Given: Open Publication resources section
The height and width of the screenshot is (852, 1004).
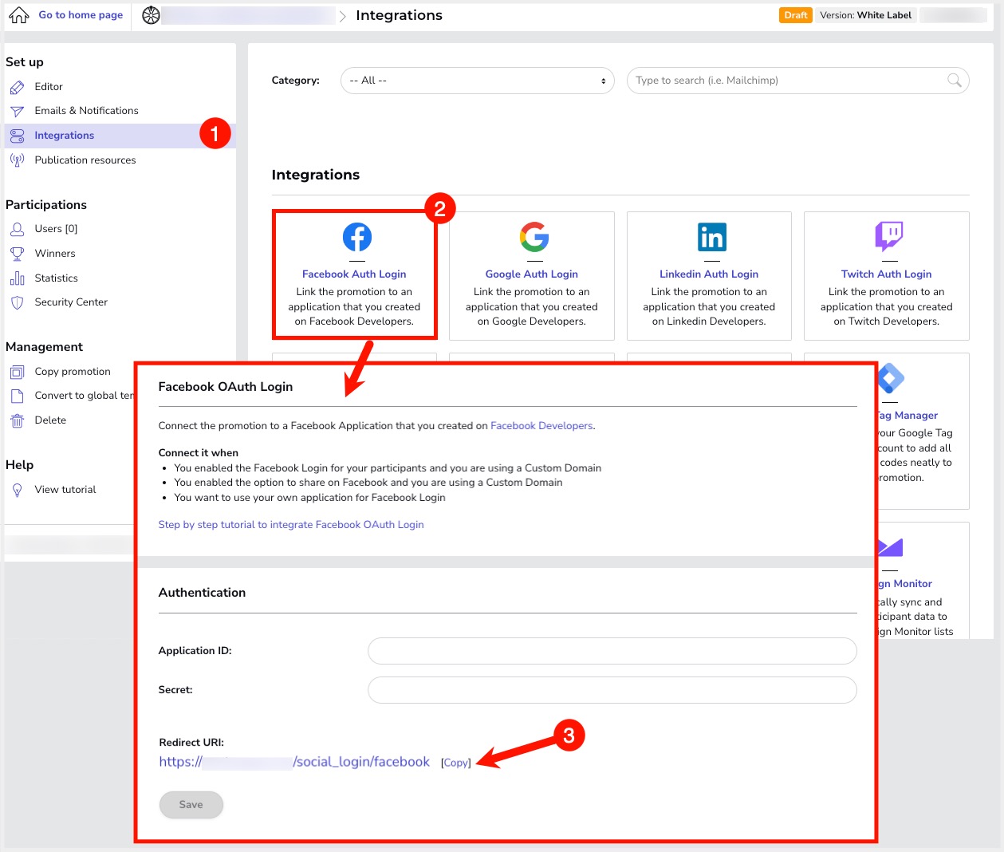Looking at the screenshot, I should [x=85, y=160].
